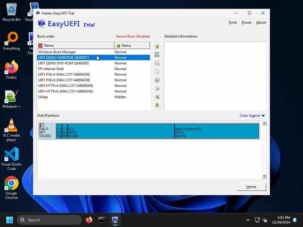The image size is (303, 227).
Task: Open the clock and date panel
Action: point(281,220)
